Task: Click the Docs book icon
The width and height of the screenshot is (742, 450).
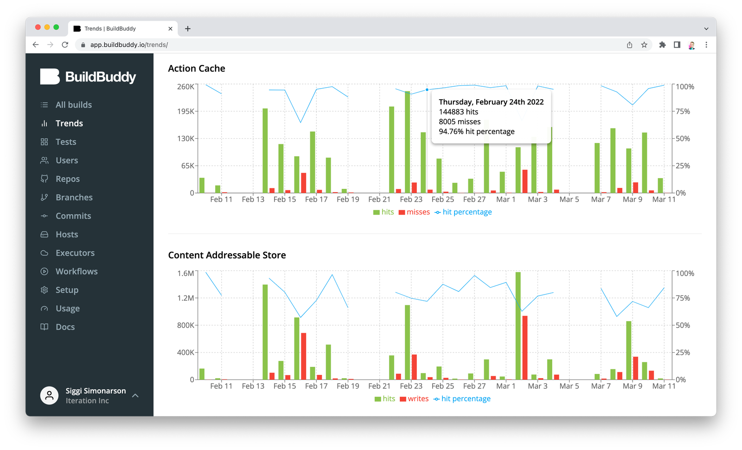Action: [x=45, y=327]
